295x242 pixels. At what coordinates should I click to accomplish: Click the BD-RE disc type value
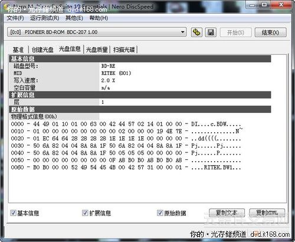coord(108,66)
